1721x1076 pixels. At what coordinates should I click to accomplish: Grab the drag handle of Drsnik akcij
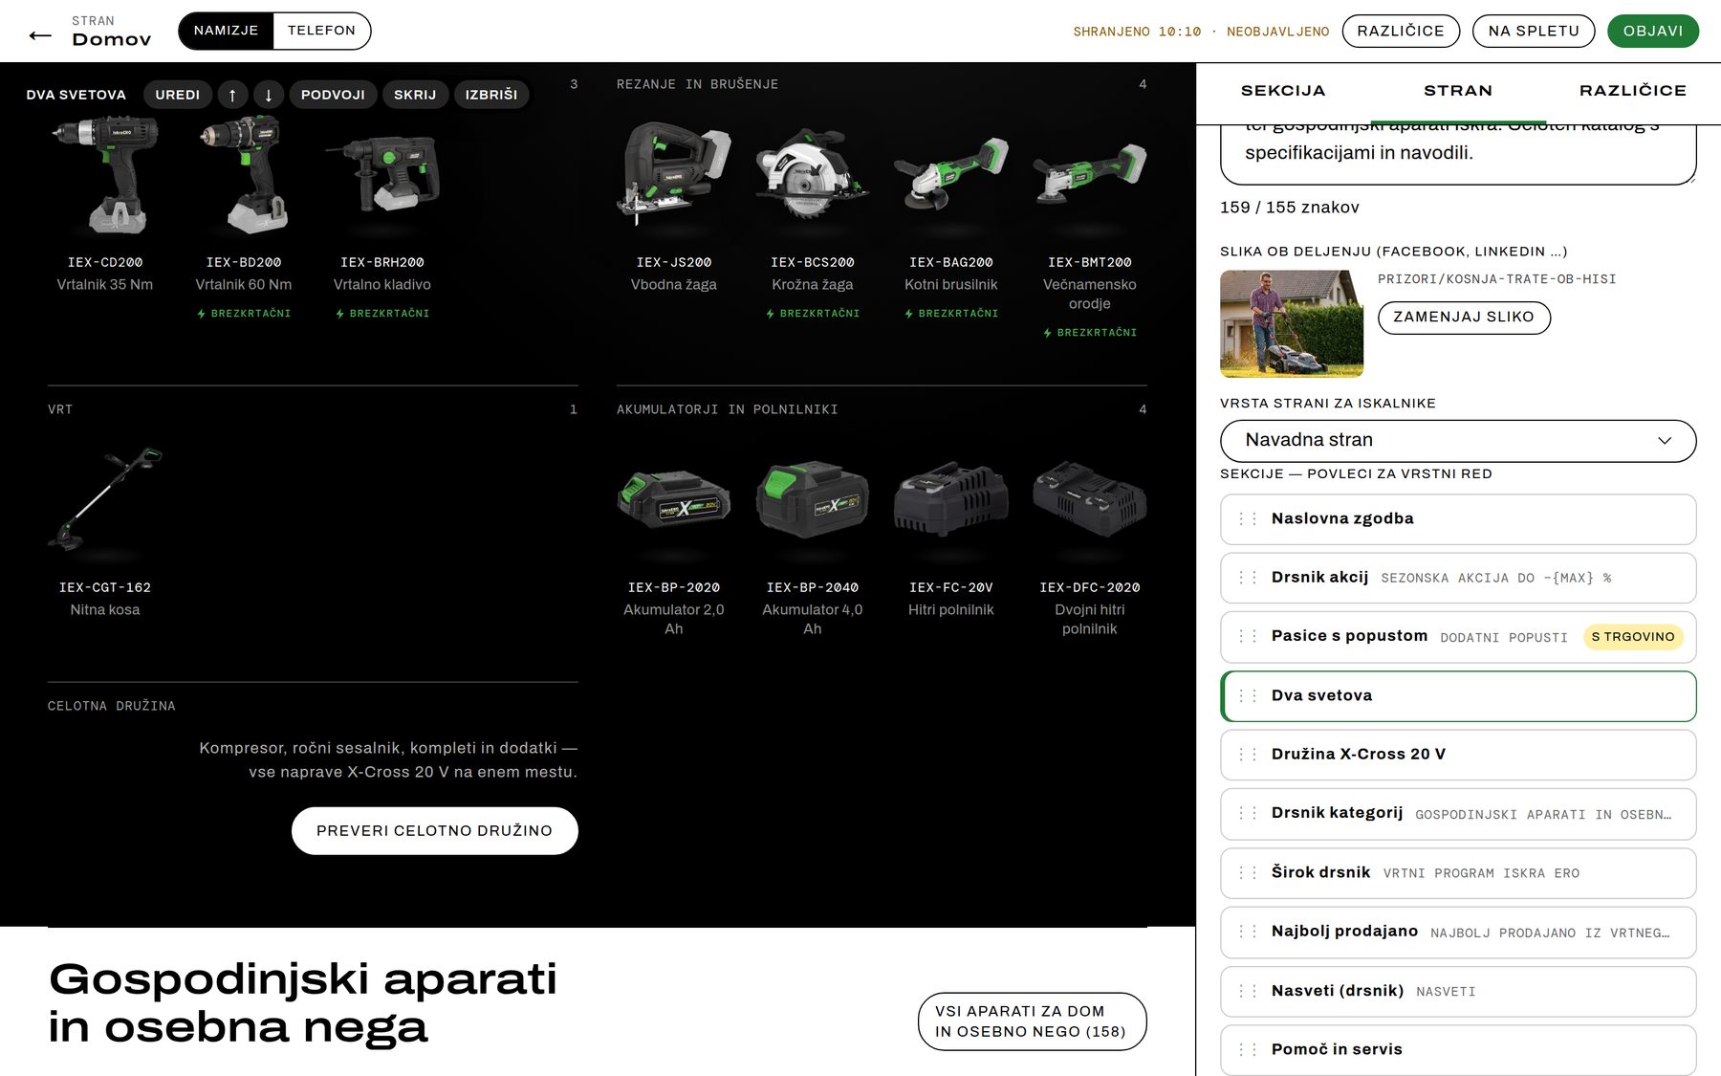[1248, 578]
